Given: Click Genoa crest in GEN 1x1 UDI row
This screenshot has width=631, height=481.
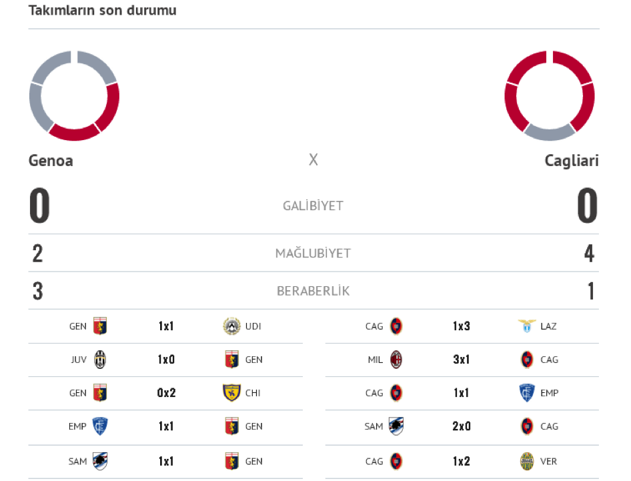Looking at the screenshot, I should [100, 326].
